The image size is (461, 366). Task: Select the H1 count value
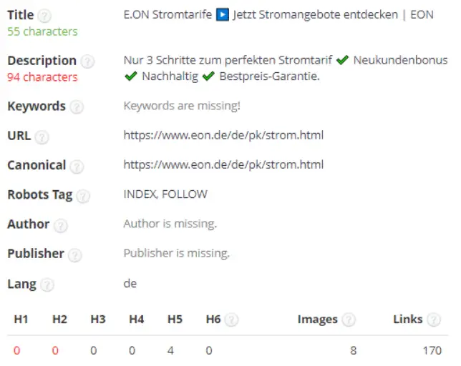[x=17, y=351]
